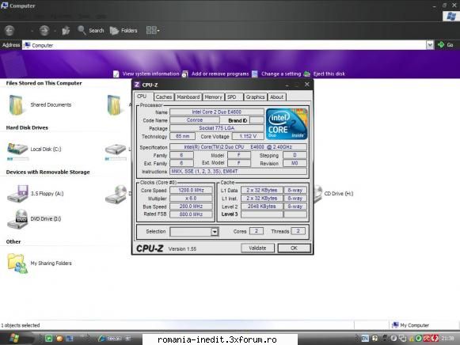Open Add or remove programs

(x=215, y=74)
